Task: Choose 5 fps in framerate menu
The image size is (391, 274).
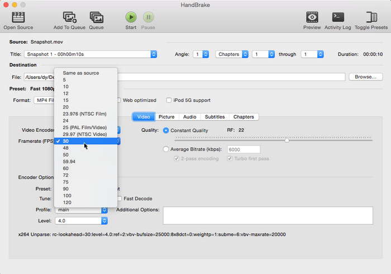Action: tap(85, 80)
